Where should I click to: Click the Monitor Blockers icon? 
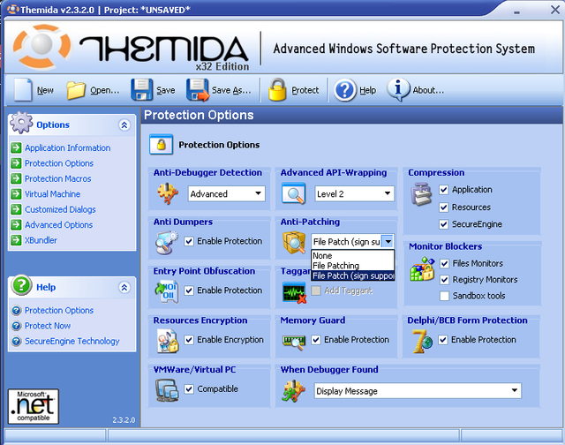(422, 269)
